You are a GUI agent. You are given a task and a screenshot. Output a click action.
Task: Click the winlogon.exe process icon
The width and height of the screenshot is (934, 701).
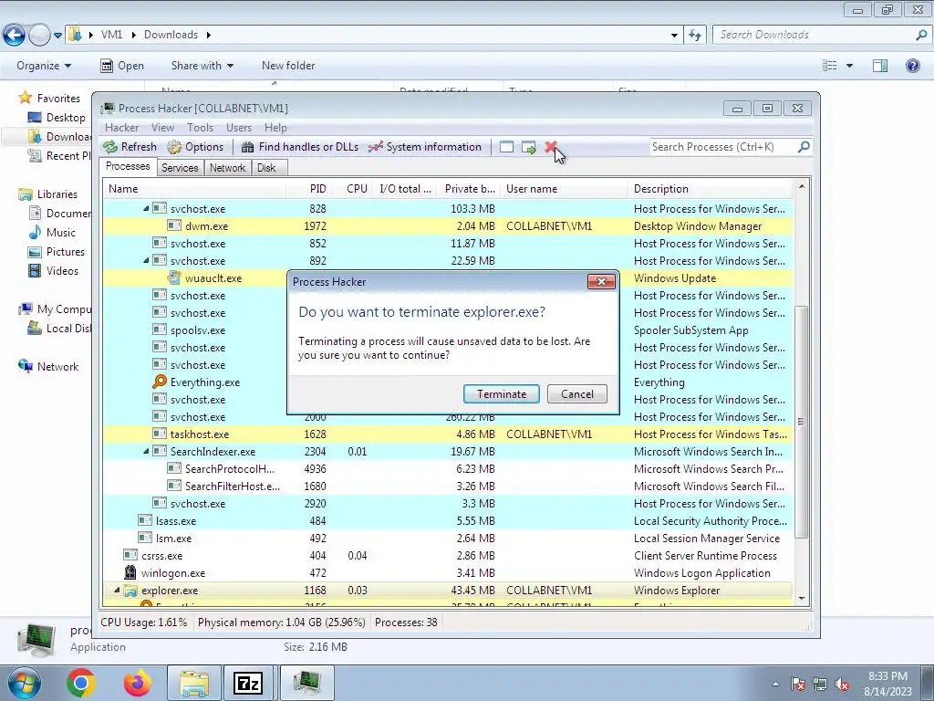click(130, 573)
